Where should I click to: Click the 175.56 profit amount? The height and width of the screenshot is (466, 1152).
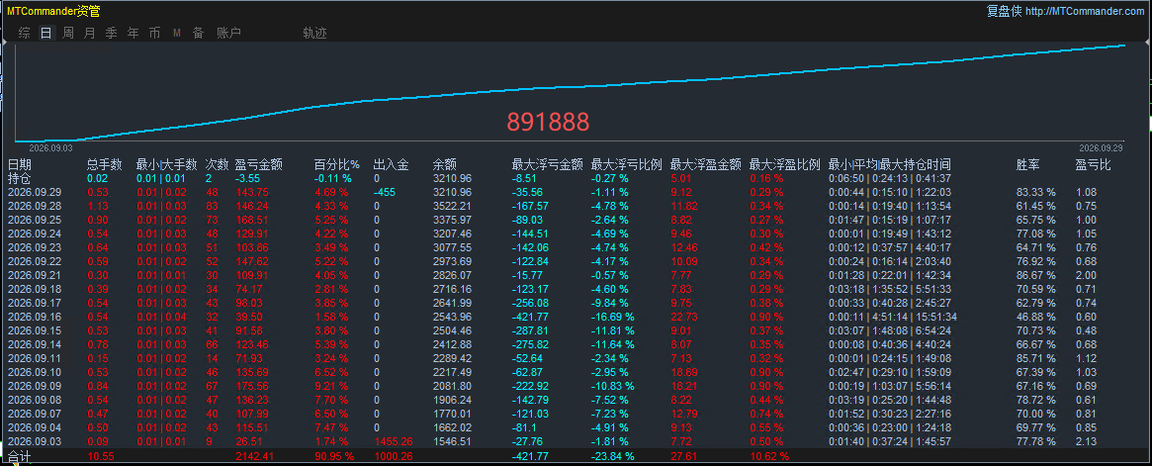tap(250, 386)
